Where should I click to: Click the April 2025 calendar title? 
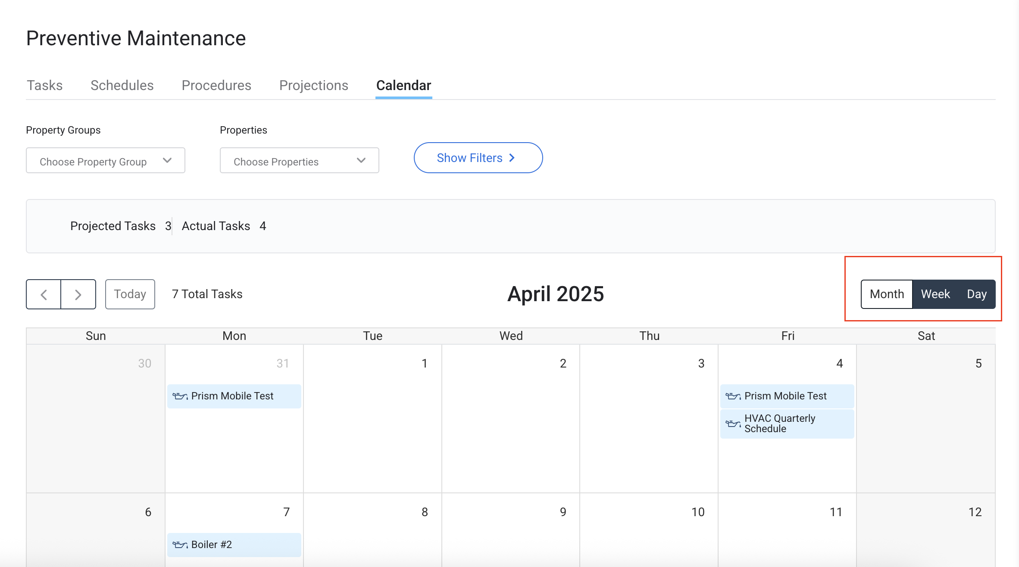(x=556, y=294)
